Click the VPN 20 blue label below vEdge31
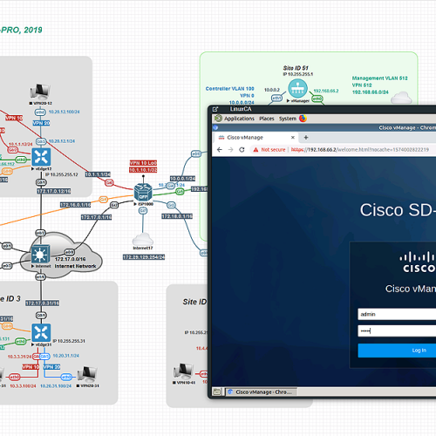This screenshot has height=436, width=436. 51,367
